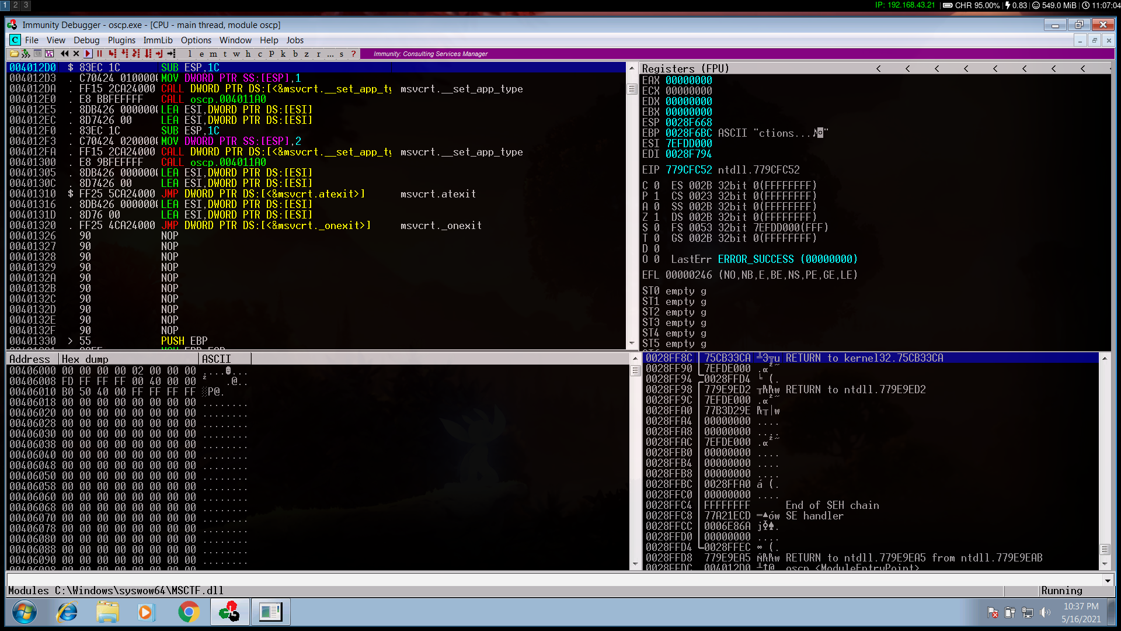Open the View menu
This screenshot has height=631, width=1121.
pyautogui.click(x=56, y=40)
